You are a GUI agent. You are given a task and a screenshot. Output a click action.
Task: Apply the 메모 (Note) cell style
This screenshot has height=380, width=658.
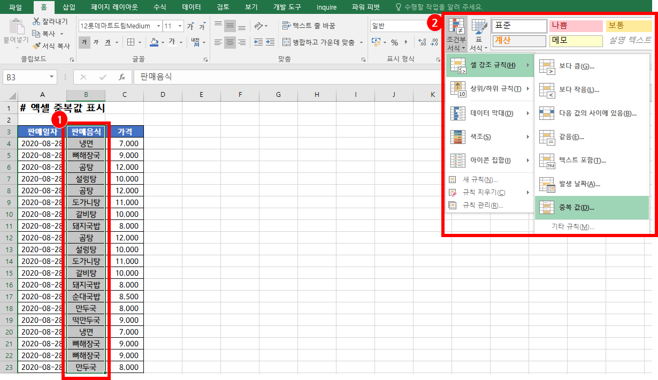click(x=575, y=41)
